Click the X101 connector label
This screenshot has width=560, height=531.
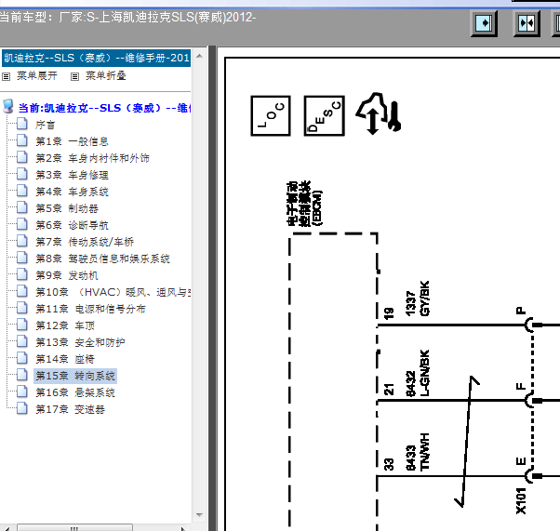pos(521,501)
